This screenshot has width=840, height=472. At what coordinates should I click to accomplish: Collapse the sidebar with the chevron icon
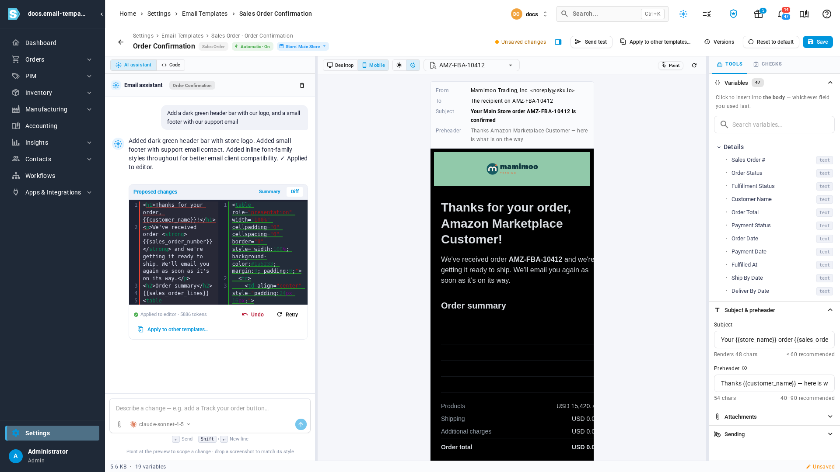(x=101, y=14)
